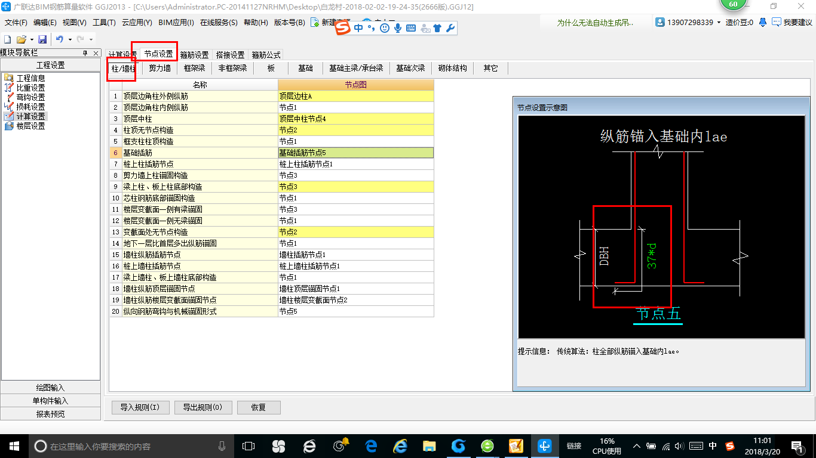816x458 pixels.
Task: Open the 编辑(E) menu
Action: coord(45,23)
